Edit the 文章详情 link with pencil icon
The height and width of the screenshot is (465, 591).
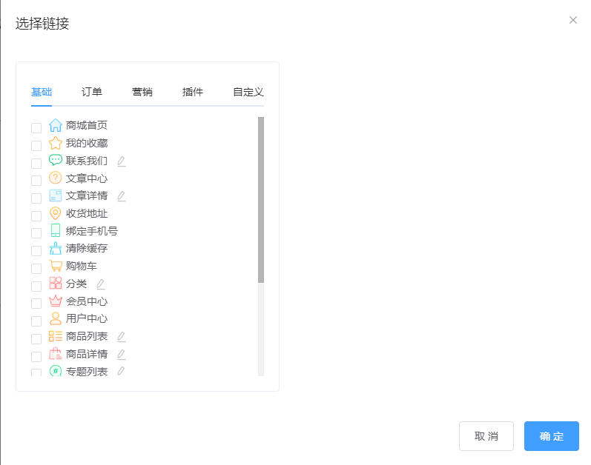point(121,196)
